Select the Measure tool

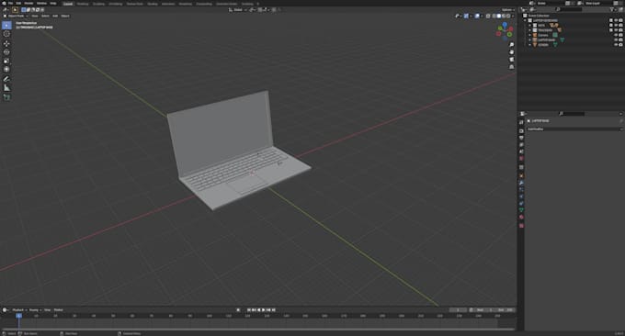click(x=6, y=87)
